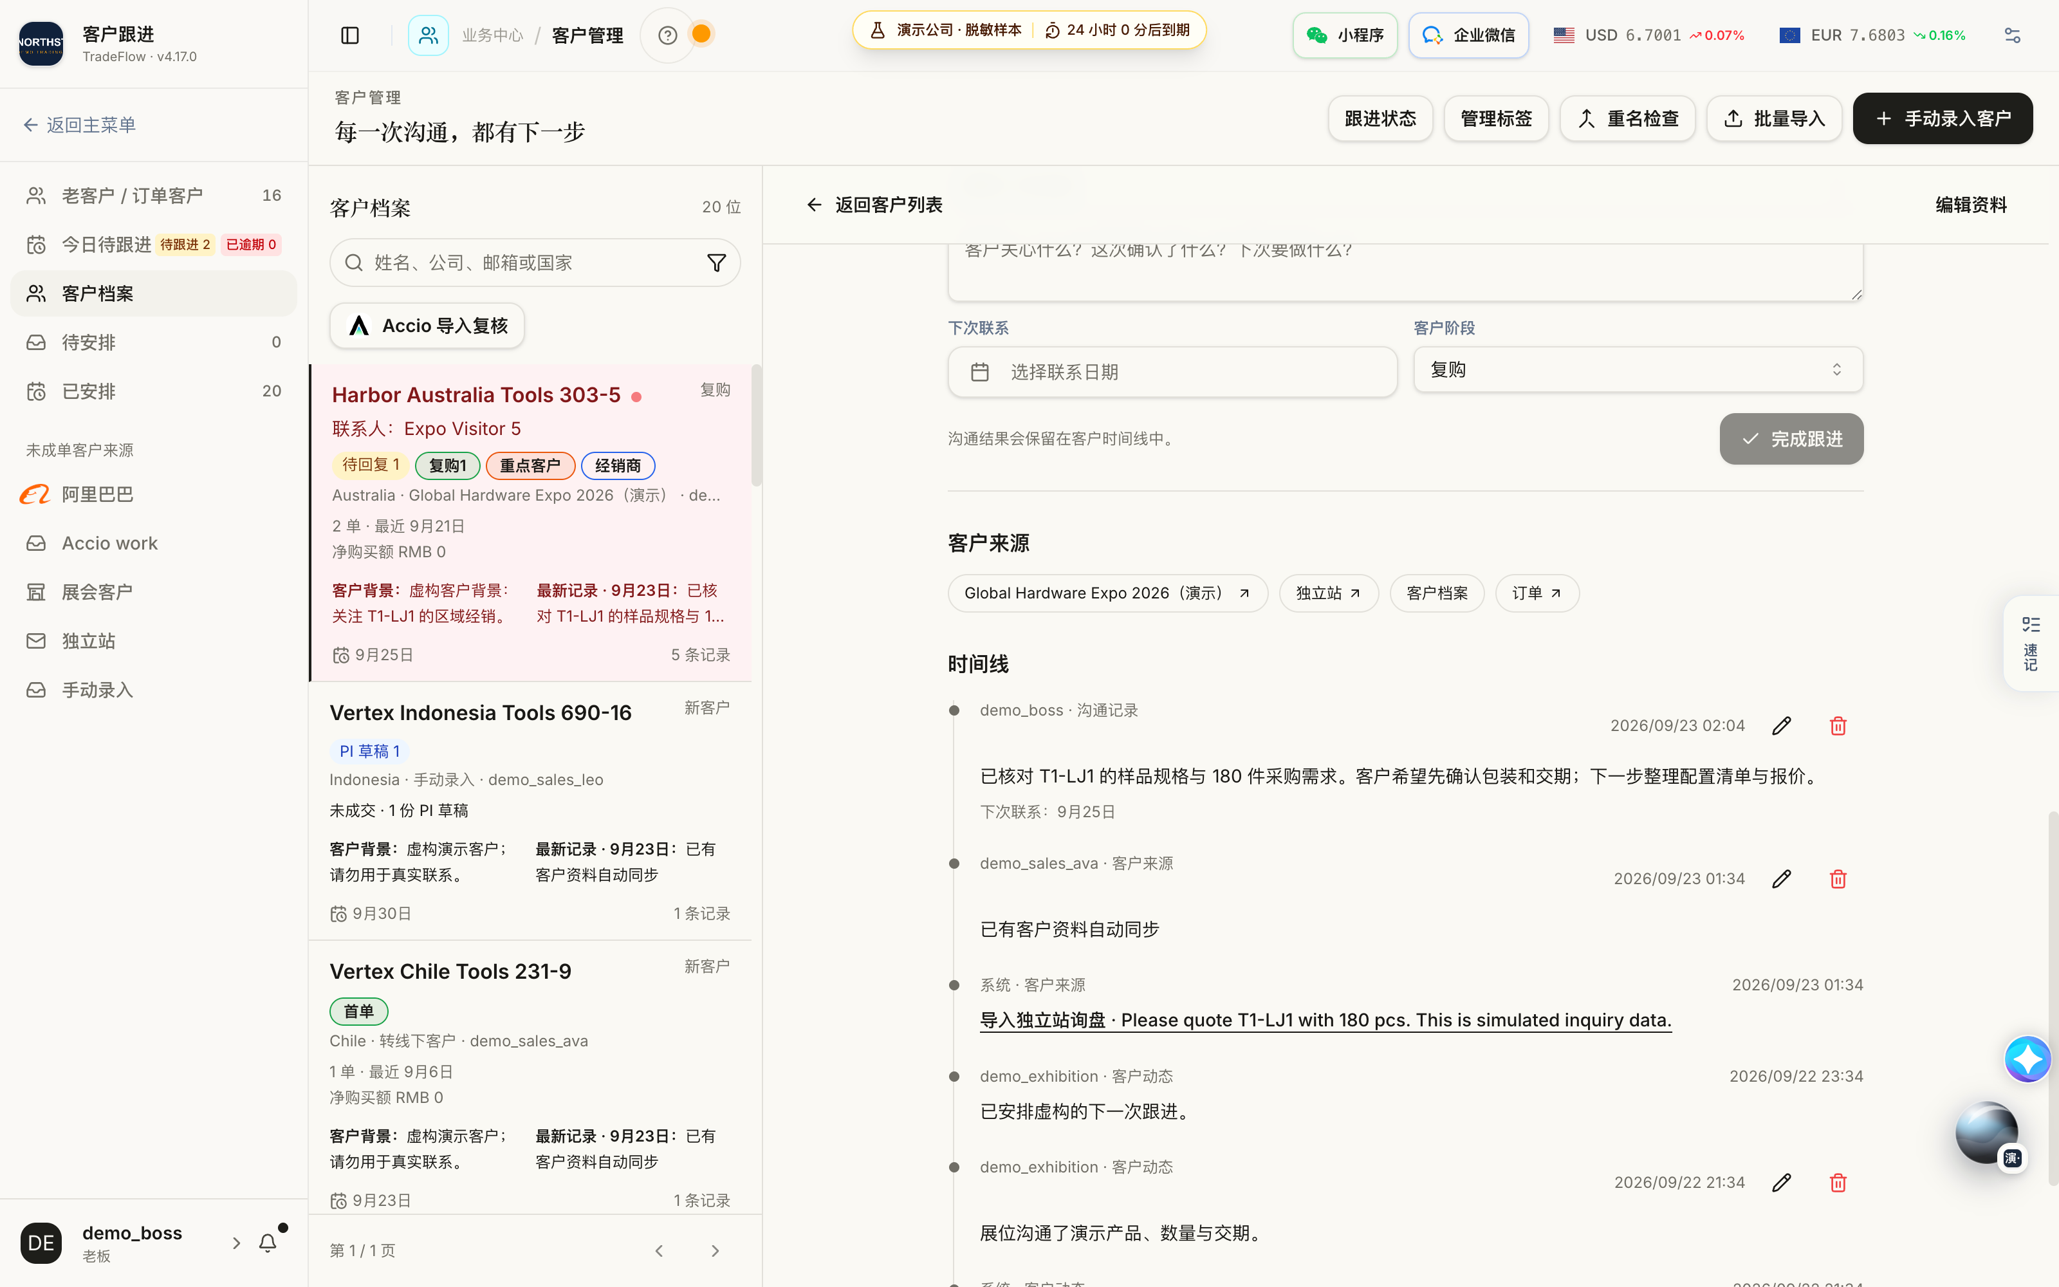Click the follow-up notes textarea
The width and height of the screenshot is (2059, 1287).
click(x=1405, y=272)
